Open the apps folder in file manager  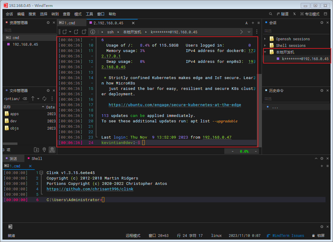click(14, 114)
